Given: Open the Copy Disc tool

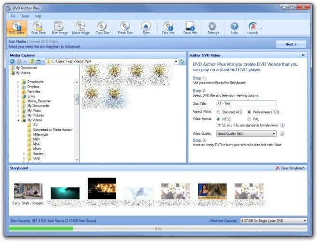Looking at the screenshot, I should click(x=103, y=28).
